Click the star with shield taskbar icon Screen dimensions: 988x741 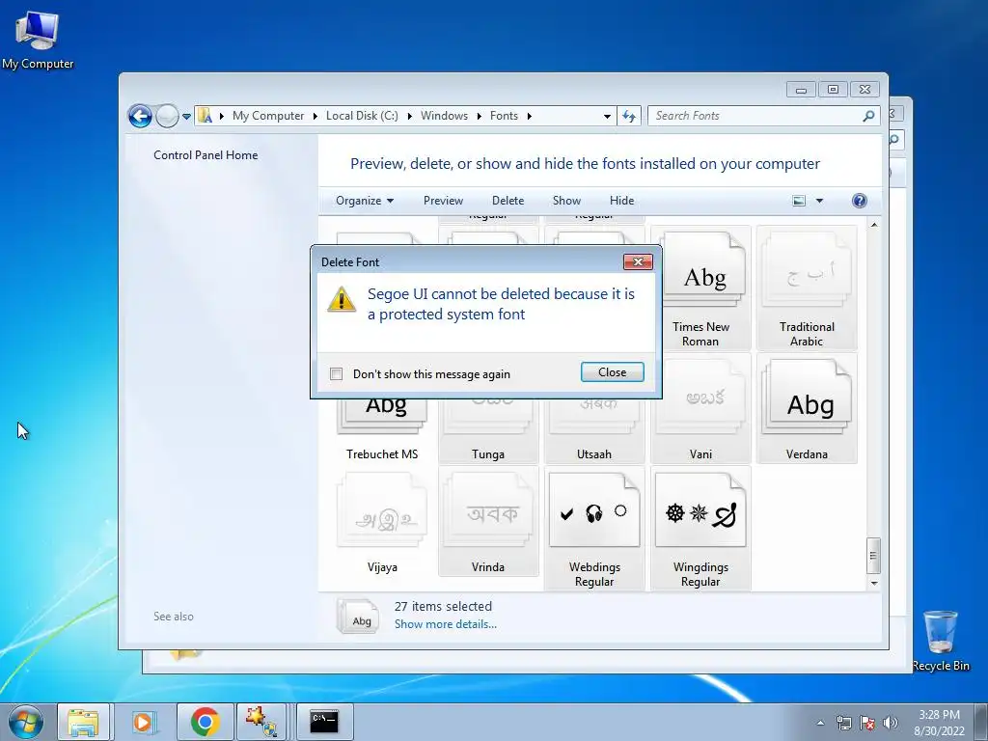[261, 722]
